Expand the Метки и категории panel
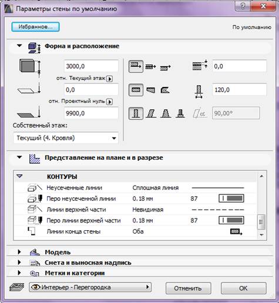279x303 pixels. coord(19,272)
